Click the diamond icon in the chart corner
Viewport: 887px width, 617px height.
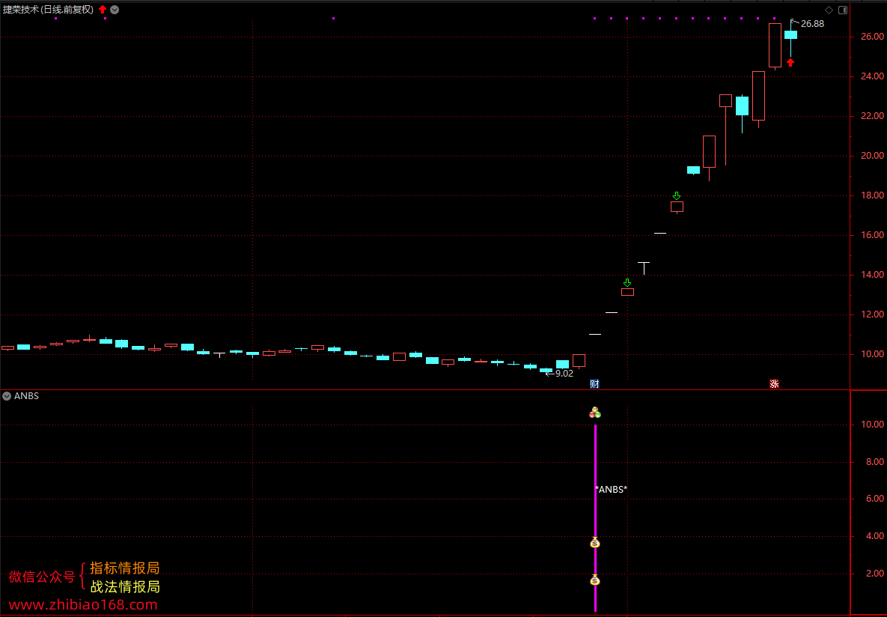click(x=829, y=10)
